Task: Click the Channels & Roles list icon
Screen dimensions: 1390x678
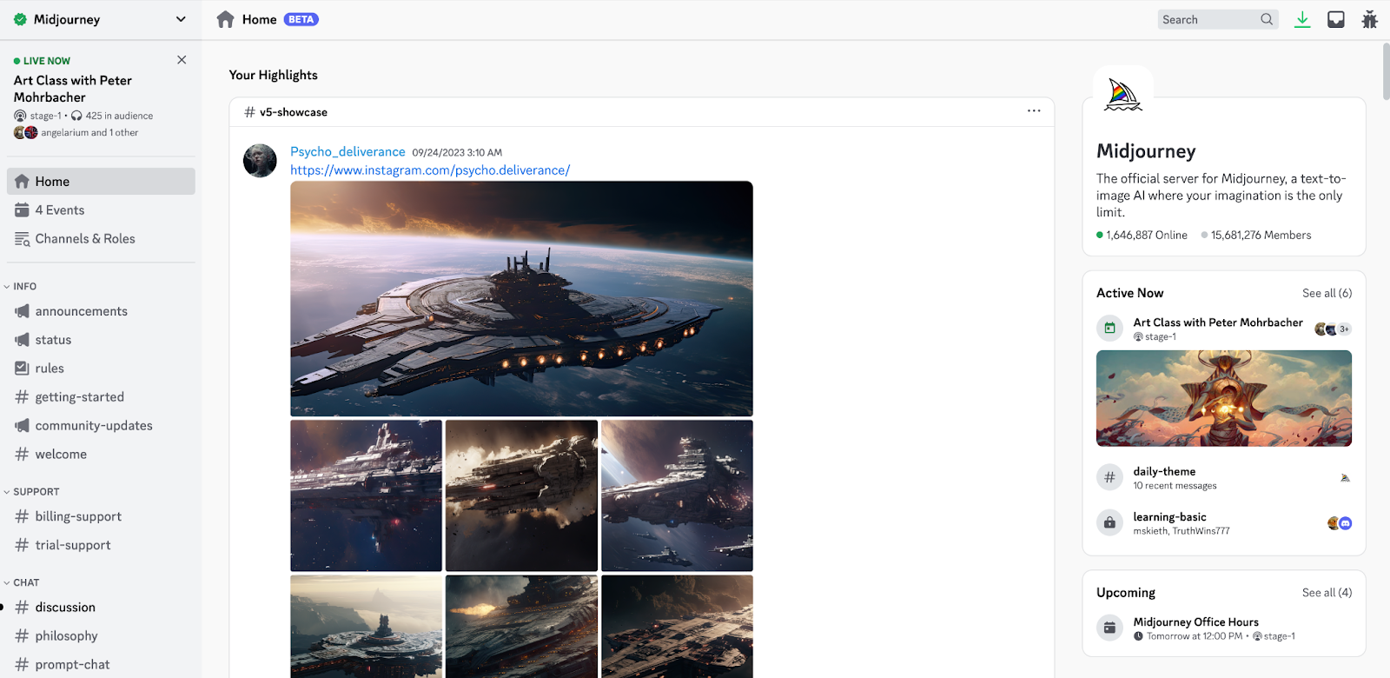Action: (x=23, y=239)
